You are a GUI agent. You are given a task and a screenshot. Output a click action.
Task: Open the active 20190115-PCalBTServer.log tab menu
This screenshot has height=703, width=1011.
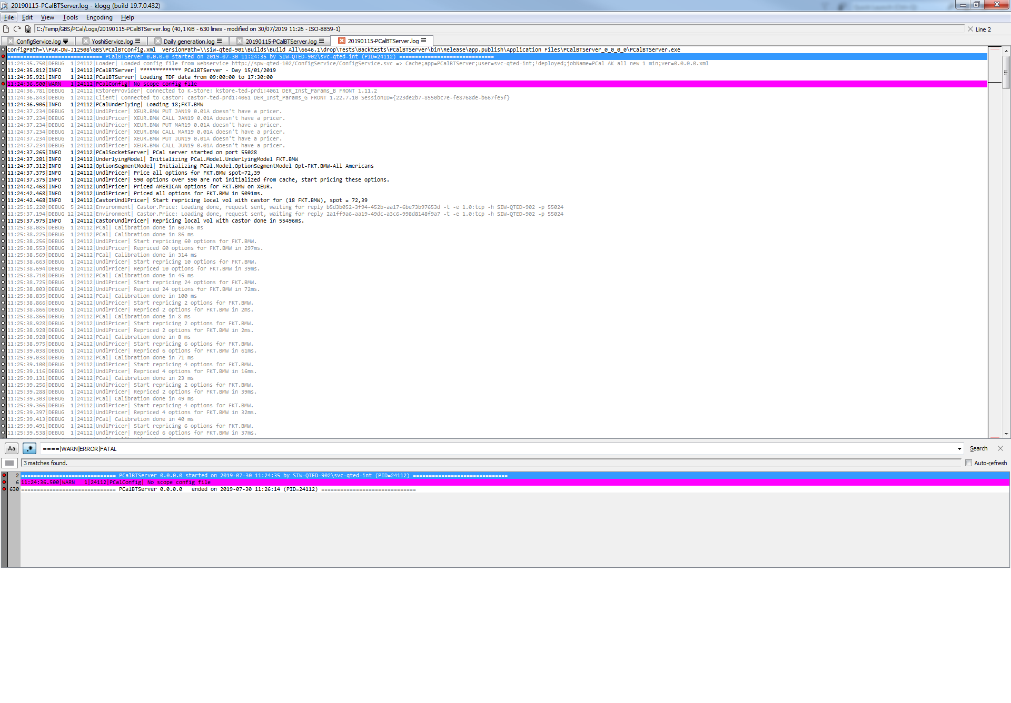coord(424,41)
